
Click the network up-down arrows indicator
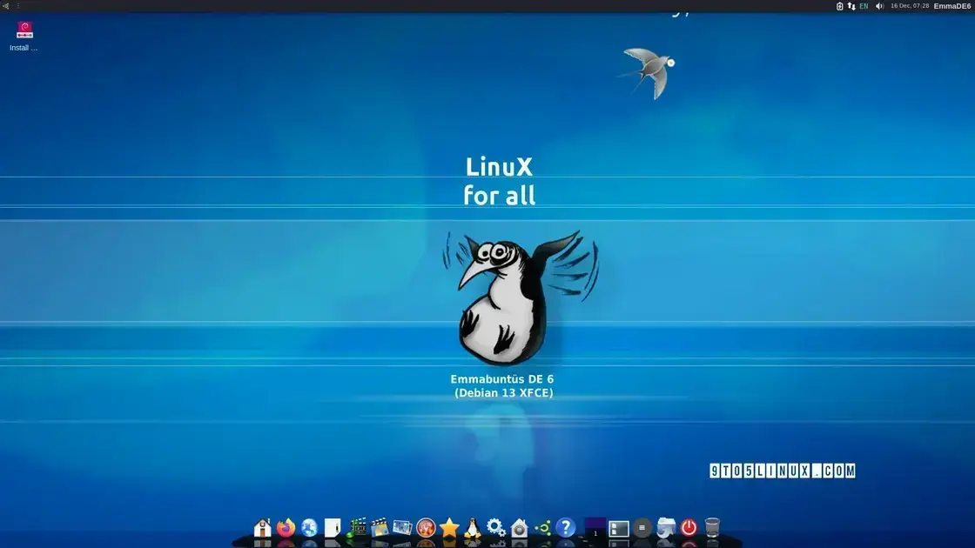click(851, 6)
